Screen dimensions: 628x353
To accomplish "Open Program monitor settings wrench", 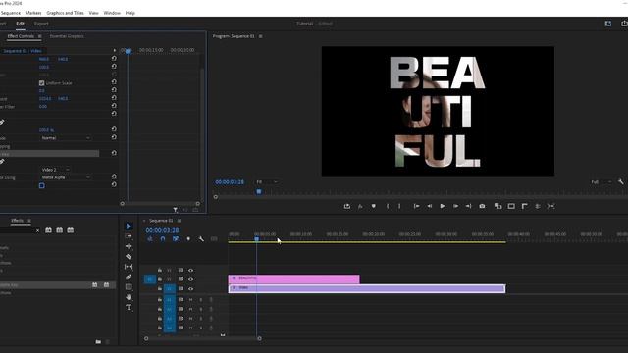I will (621, 182).
